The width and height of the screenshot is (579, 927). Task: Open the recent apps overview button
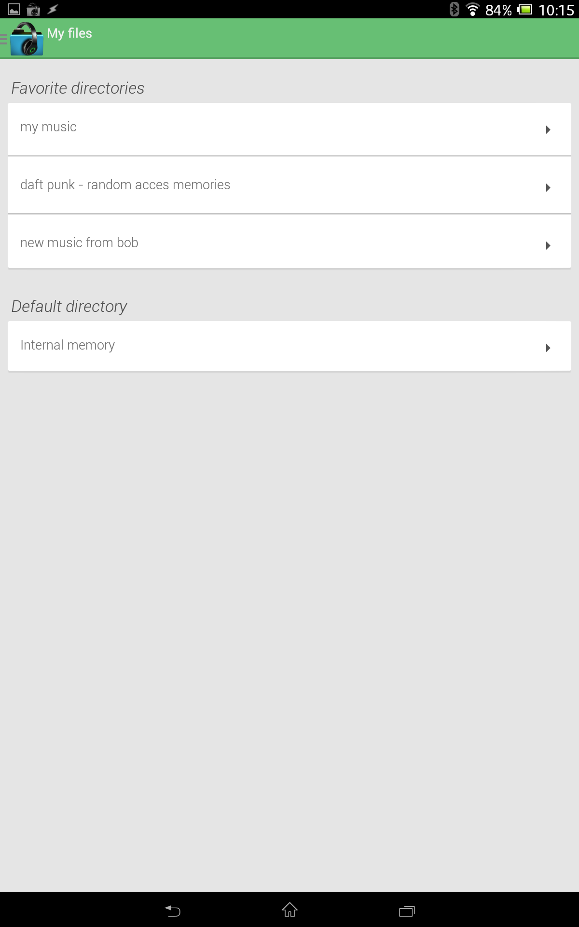[x=406, y=911]
